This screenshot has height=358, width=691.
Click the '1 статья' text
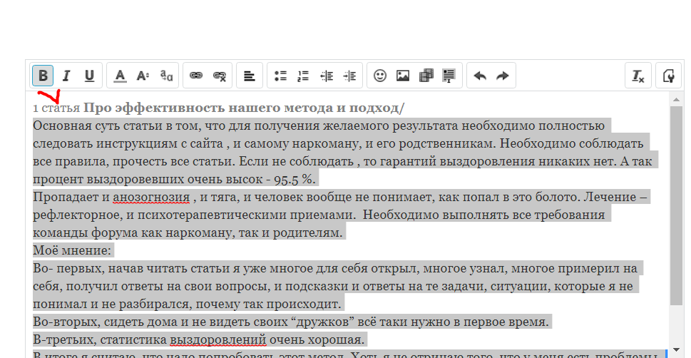click(56, 108)
